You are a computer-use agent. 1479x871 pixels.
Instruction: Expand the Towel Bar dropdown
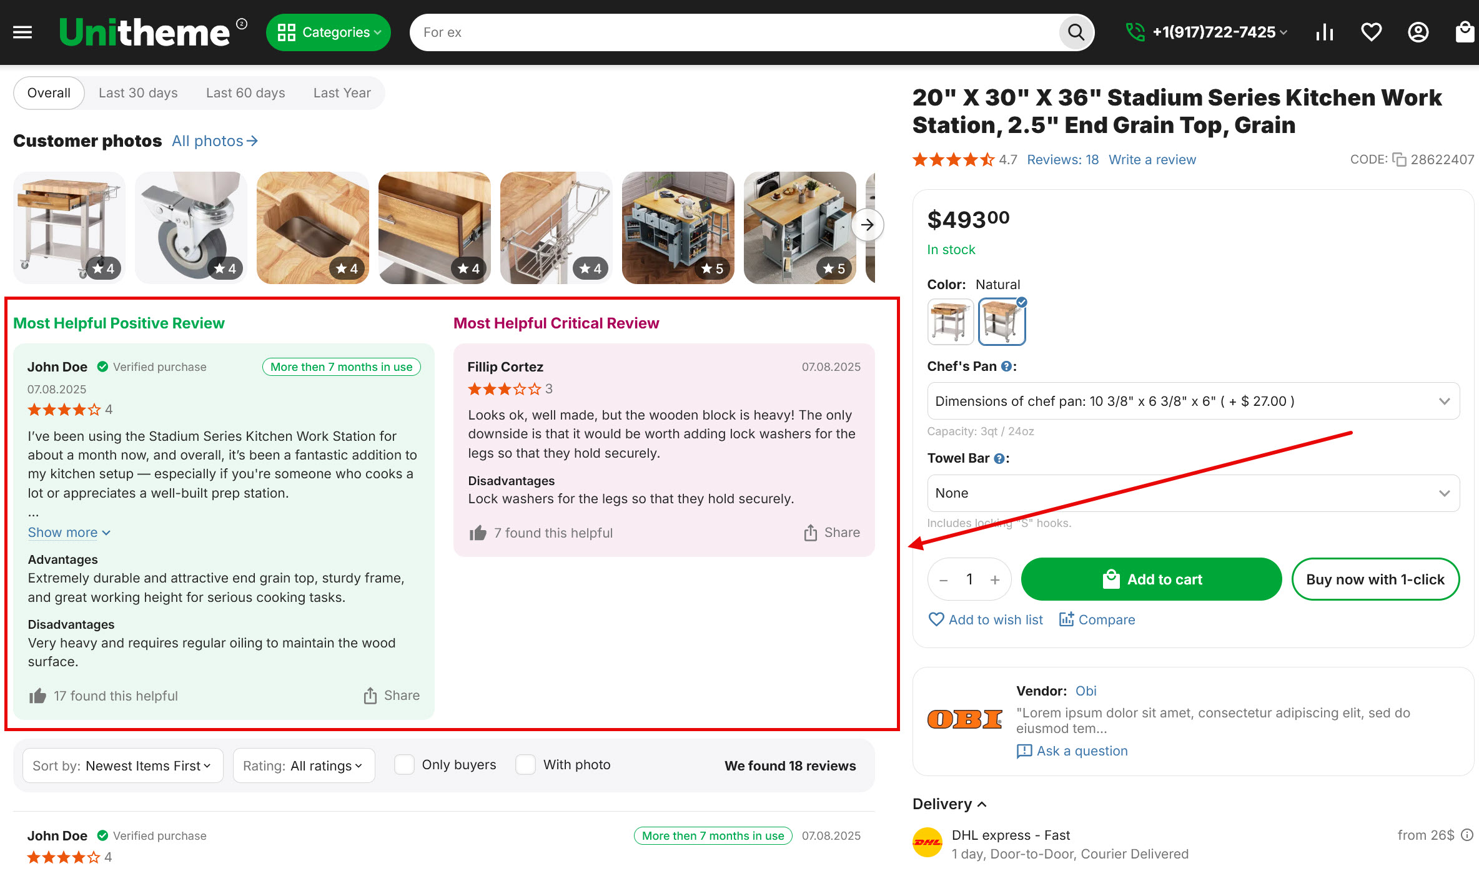(x=1193, y=493)
